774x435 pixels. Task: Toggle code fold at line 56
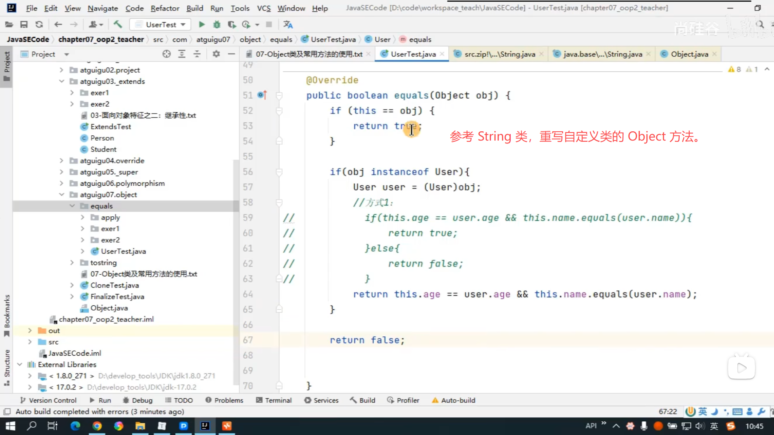[x=279, y=172]
